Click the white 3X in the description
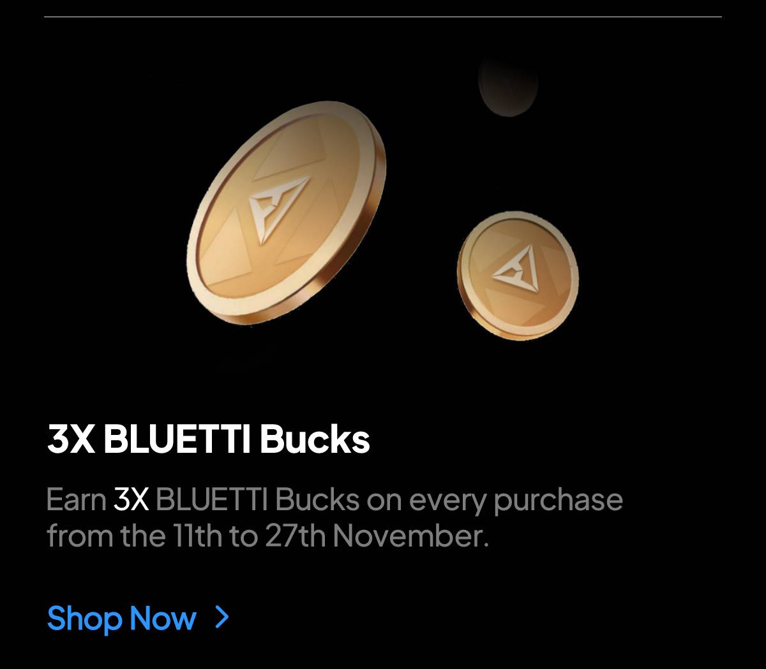The height and width of the screenshot is (669, 766). pyautogui.click(x=131, y=500)
